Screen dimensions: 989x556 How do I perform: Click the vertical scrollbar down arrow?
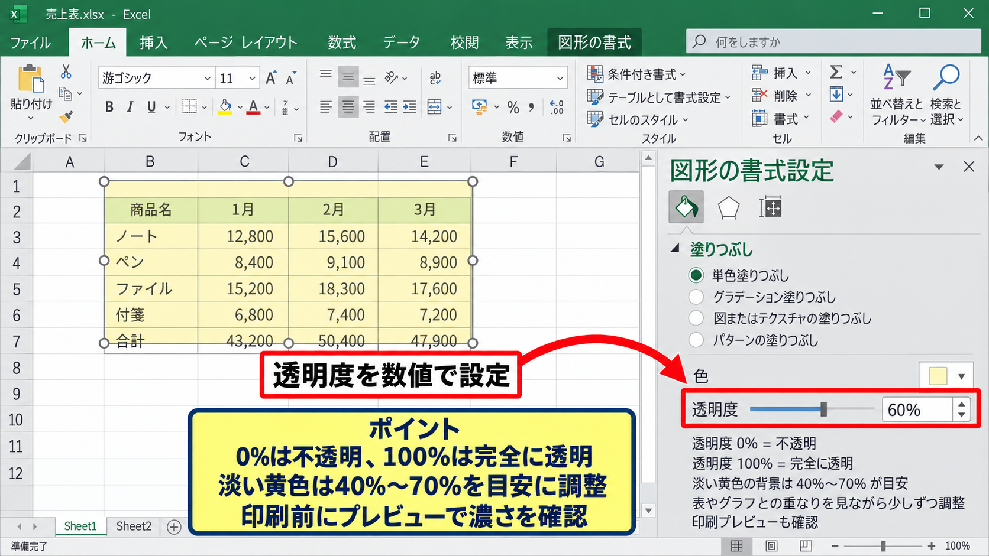(x=648, y=511)
